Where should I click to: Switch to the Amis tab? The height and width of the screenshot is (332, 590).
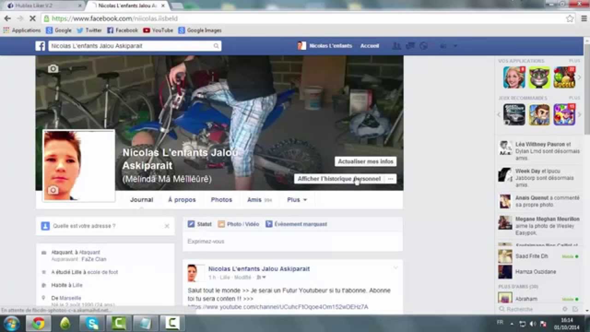pos(260,200)
